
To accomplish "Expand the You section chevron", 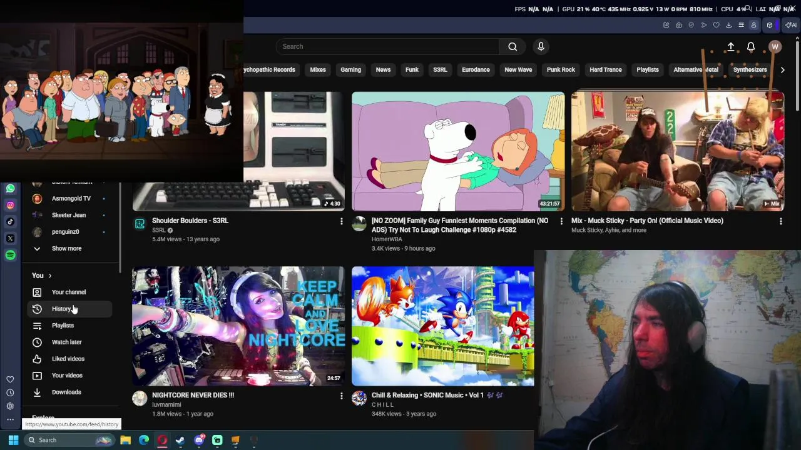I will point(50,276).
